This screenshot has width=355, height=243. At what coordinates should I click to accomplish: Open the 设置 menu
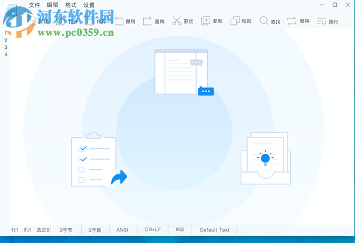pyautogui.click(x=89, y=5)
